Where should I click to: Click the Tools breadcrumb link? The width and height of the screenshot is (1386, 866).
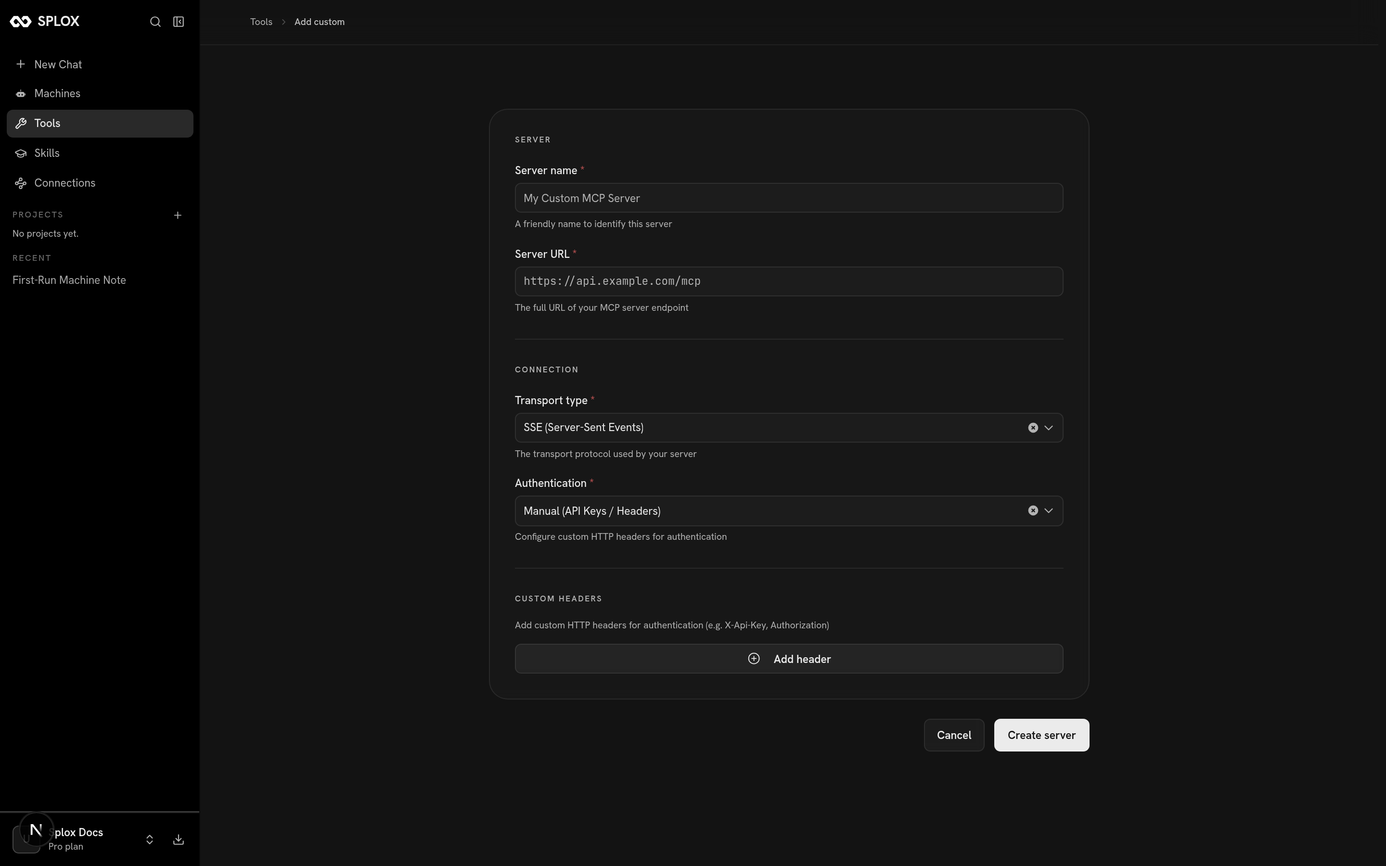[x=261, y=22]
